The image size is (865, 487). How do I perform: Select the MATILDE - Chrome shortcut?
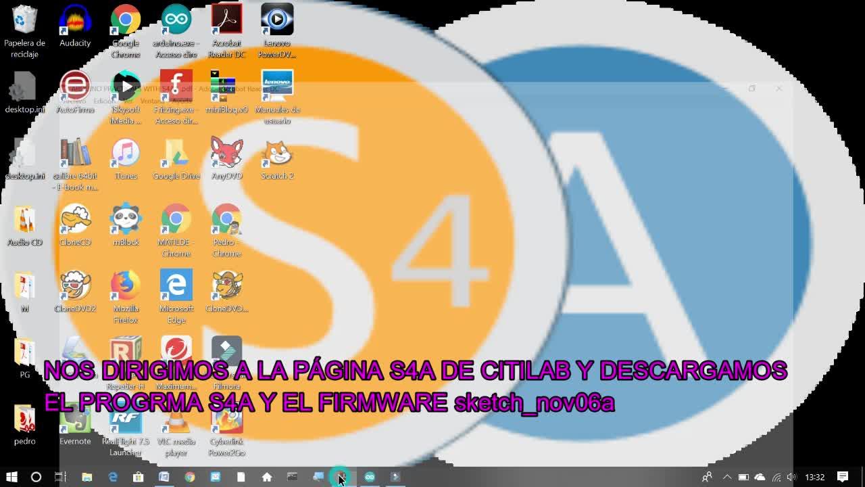tap(176, 231)
